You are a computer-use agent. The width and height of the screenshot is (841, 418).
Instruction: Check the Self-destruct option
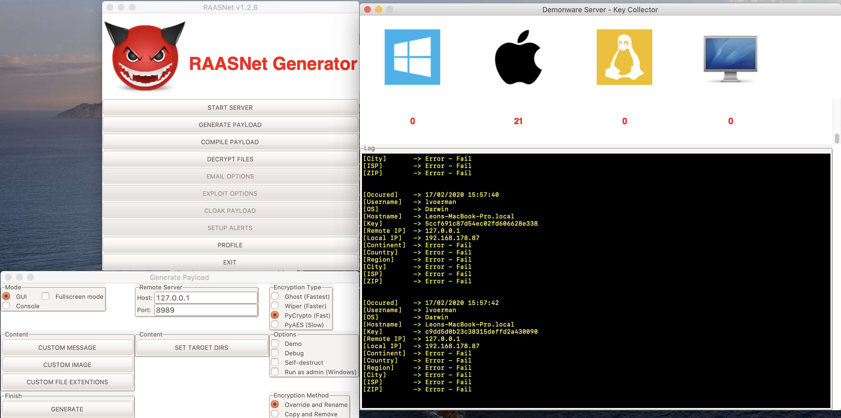point(275,362)
